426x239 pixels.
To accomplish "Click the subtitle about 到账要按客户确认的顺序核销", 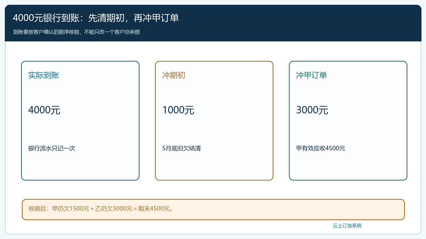I will click(x=77, y=32).
